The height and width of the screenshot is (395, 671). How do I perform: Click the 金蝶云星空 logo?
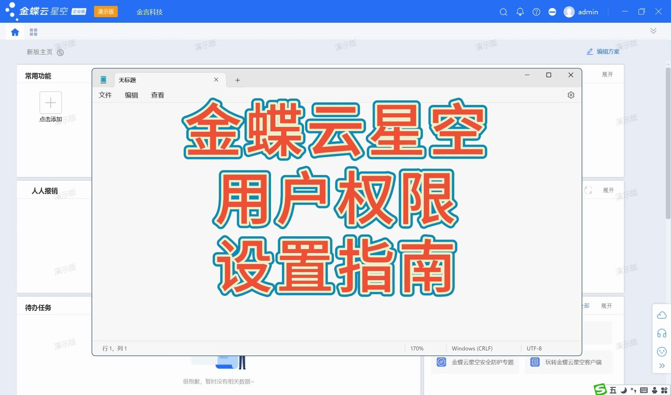(46, 11)
